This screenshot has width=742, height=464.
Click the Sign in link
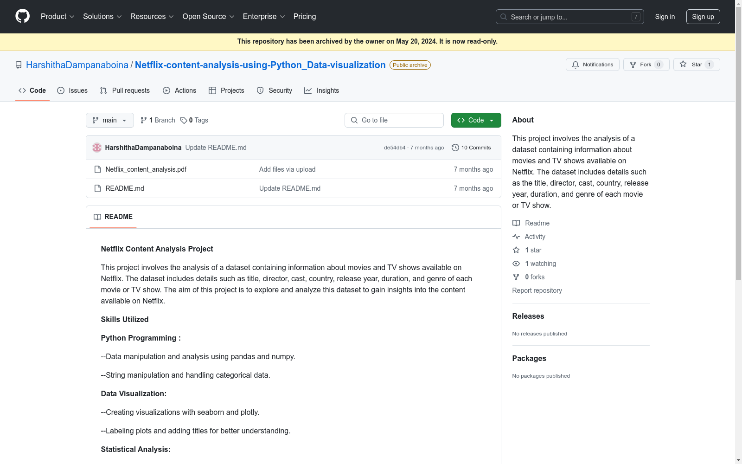(665, 17)
